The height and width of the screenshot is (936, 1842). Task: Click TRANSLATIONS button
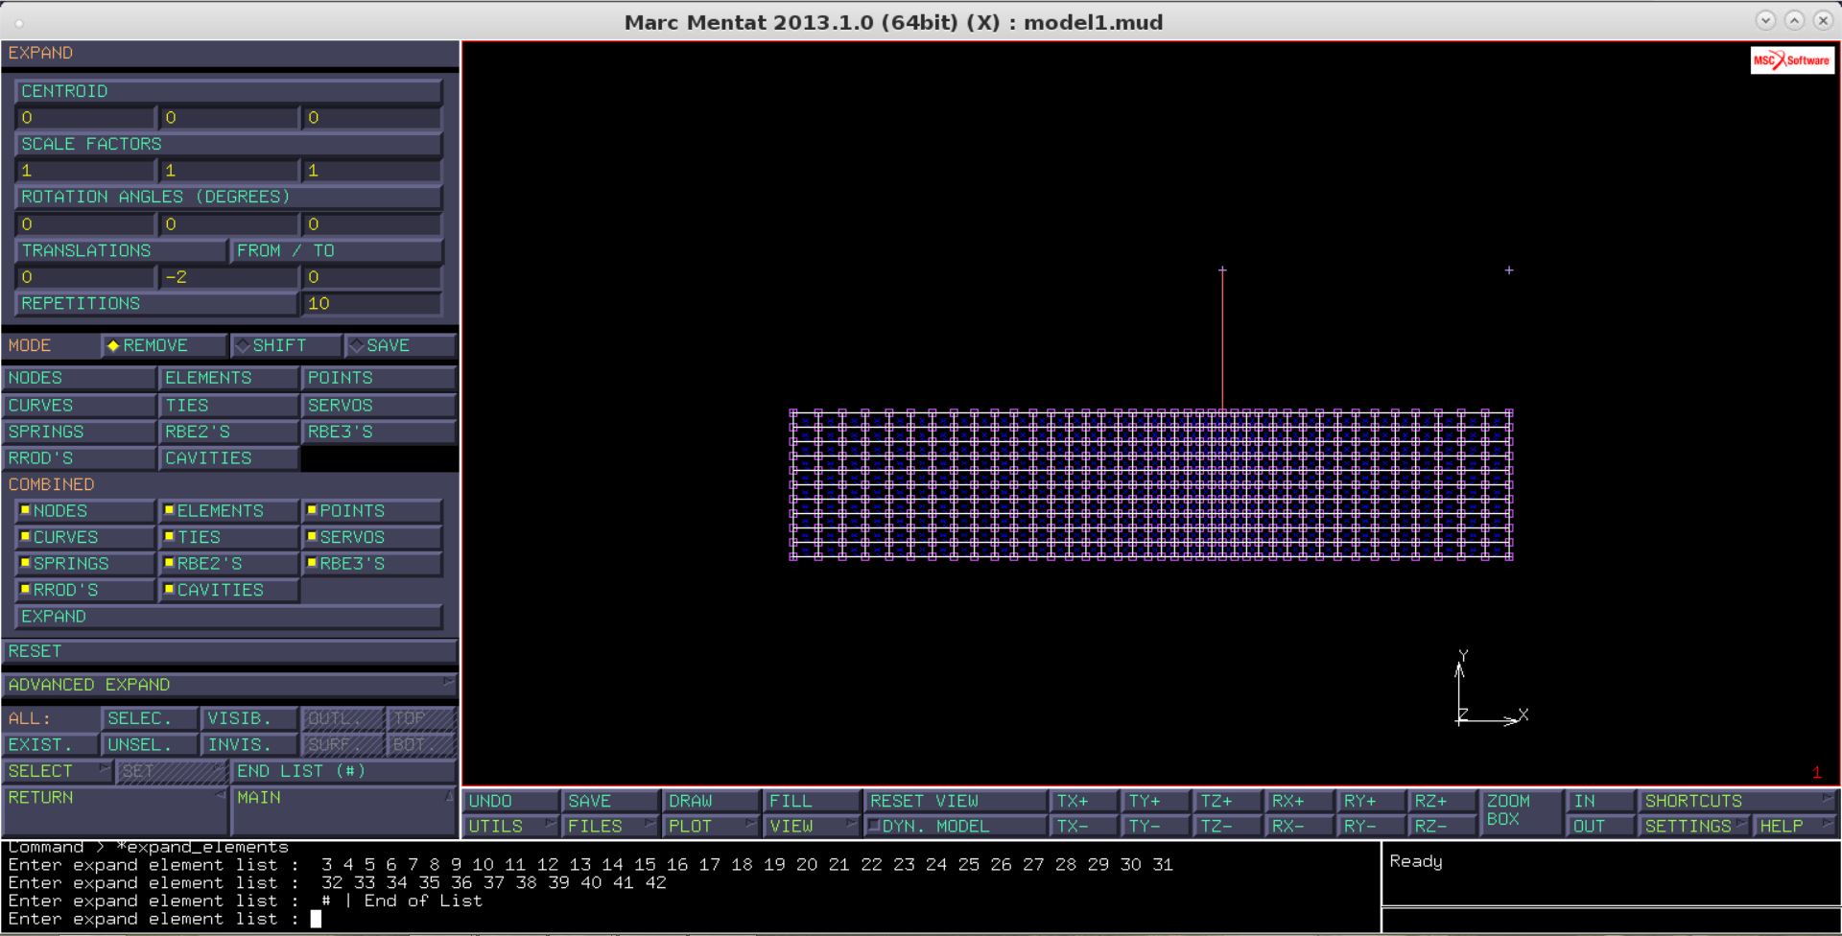(x=121, y=250)
